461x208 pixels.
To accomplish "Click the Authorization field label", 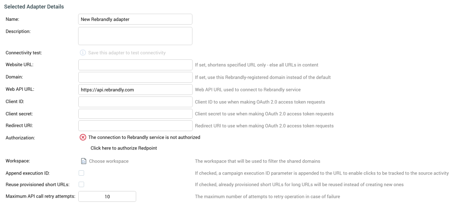I will tap(20, 138).
